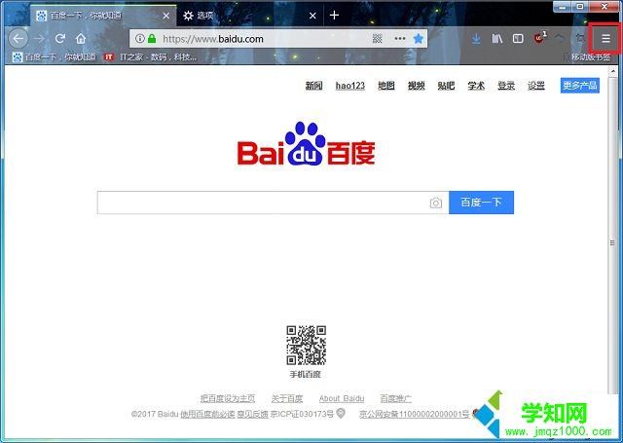Click About Baidu footer link

point(342,398)
